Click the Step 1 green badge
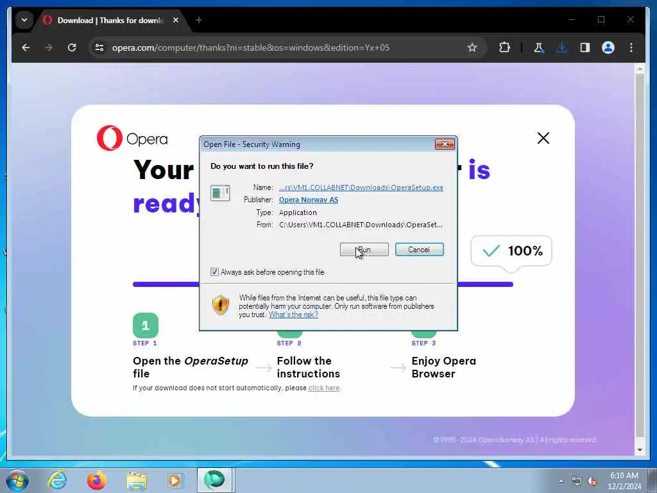Screen dimensions: 657x493 coord(146,325)
